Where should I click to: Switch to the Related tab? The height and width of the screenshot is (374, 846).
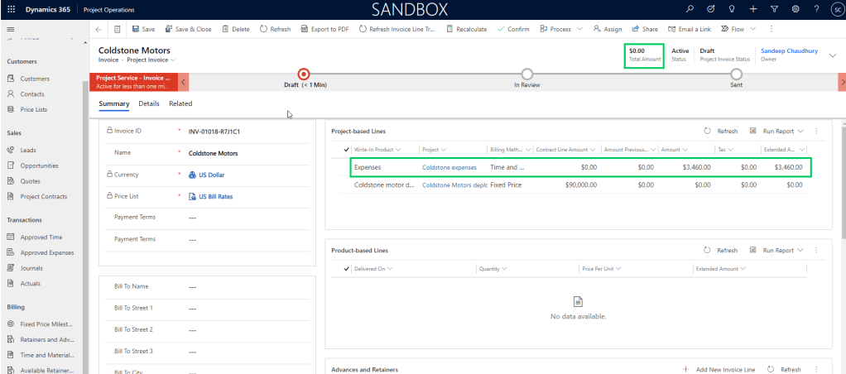click(x=180, y=104)
